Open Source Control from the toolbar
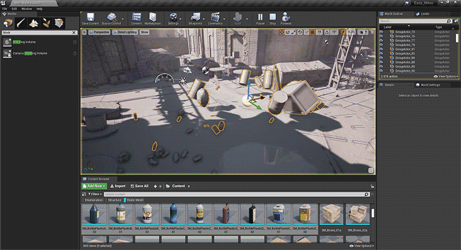Screen dimensions: 461x250 coord(113,18)
